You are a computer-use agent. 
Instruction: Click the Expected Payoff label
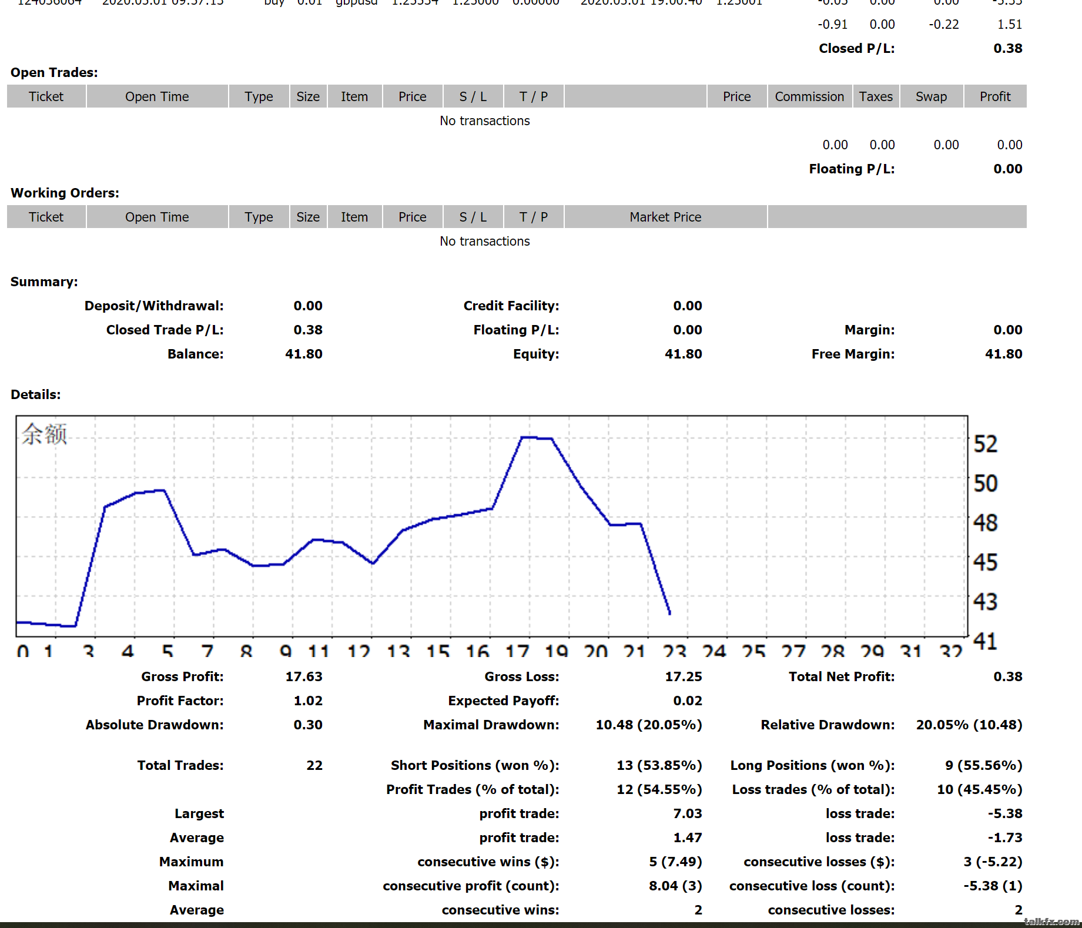[x=504, y=701]
